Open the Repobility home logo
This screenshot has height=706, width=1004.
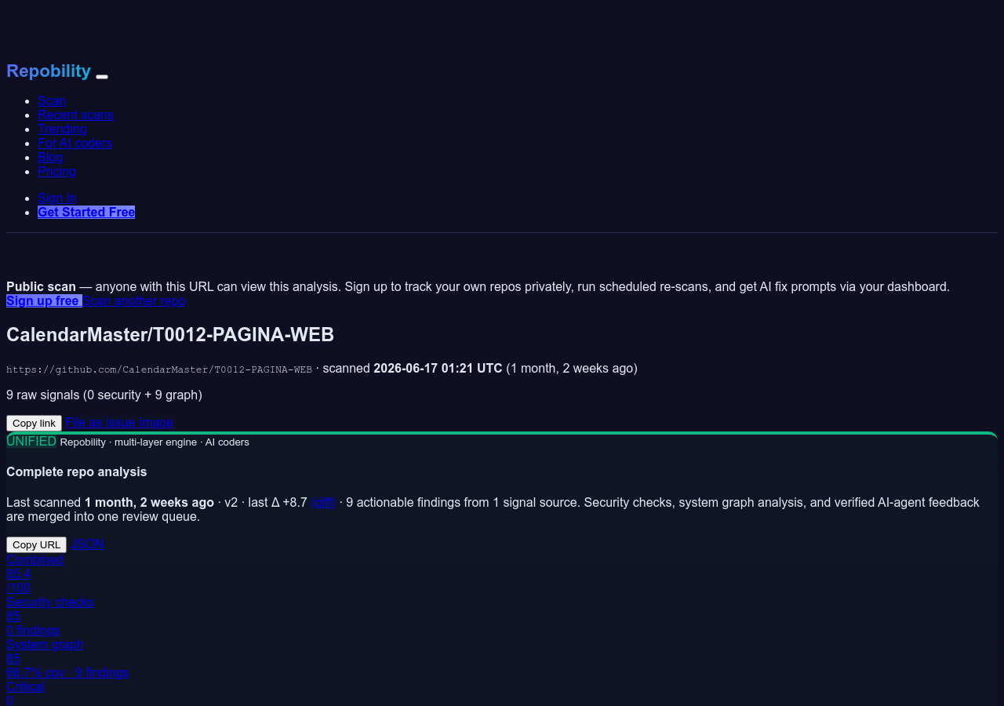point(49,71)
